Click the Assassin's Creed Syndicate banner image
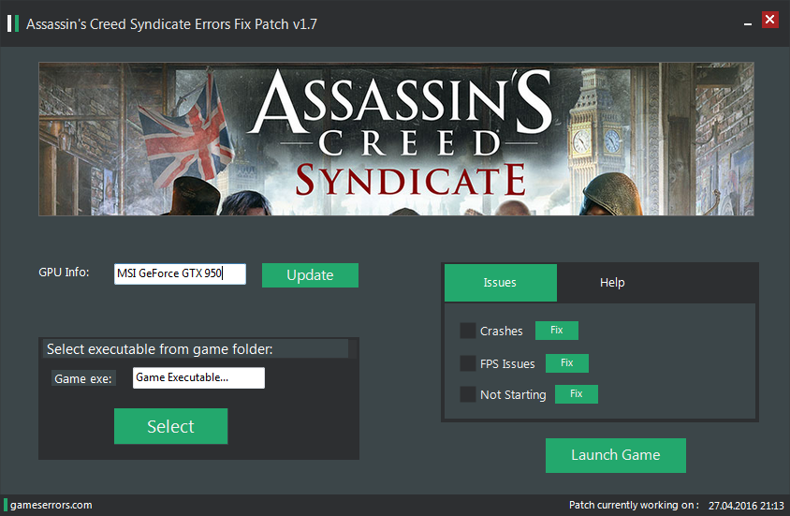This screenshot has height=516, width=790. 396,140
